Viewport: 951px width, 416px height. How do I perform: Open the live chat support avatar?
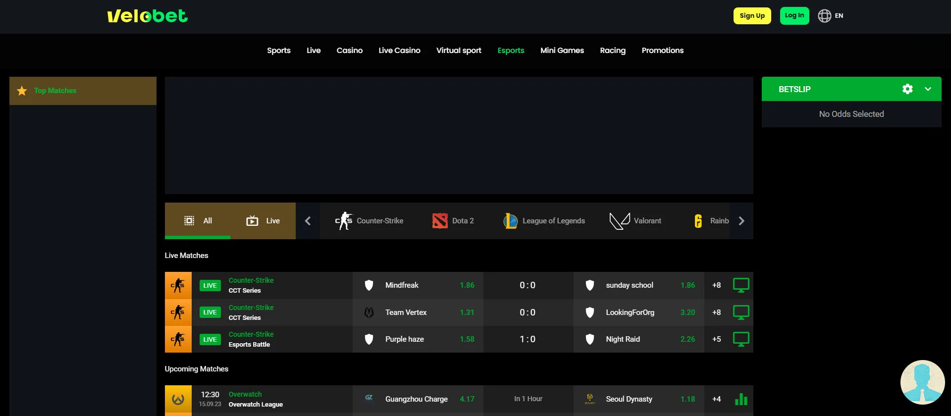922,382
